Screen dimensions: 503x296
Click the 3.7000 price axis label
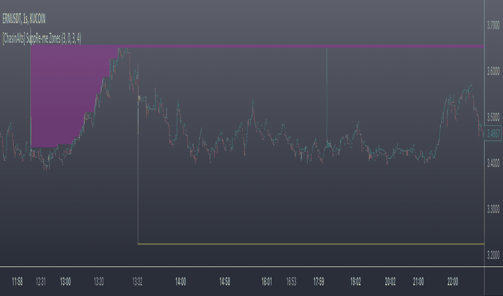coord(493,25)
